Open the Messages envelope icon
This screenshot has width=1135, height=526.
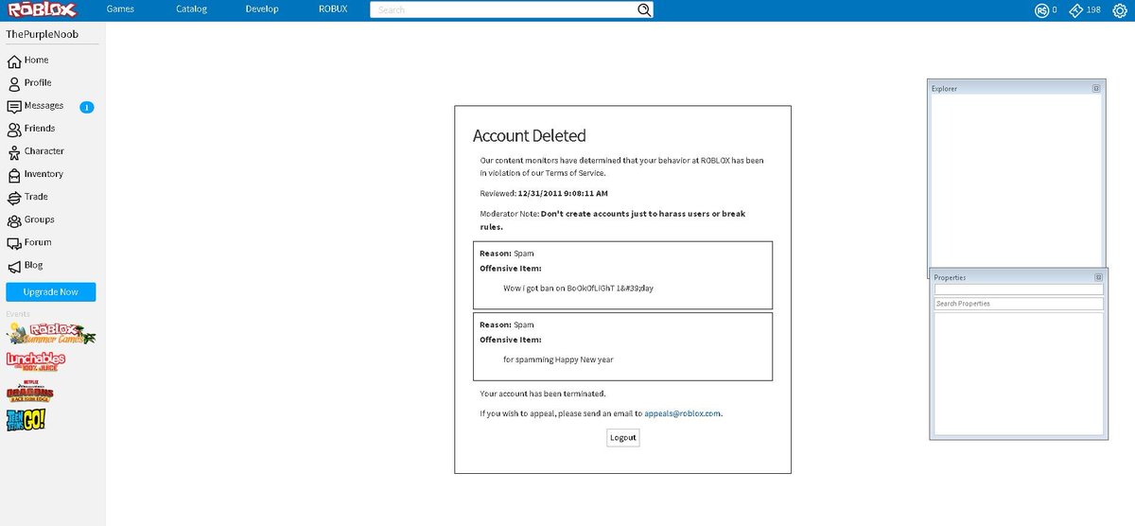point(13,106)
